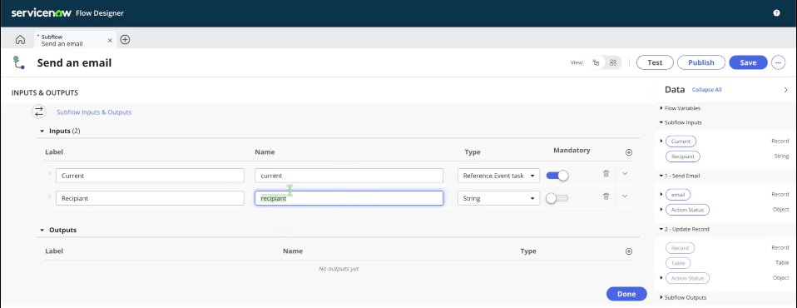Image resolution: width=797 pixels, height=308 pixels.
Task: Click the Publish button
Action: point(701,62)
